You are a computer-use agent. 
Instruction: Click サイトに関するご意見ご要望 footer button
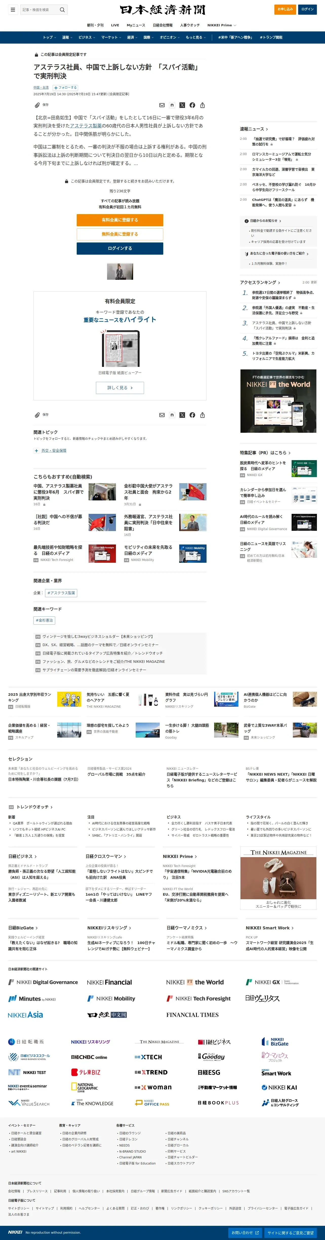290,1233
